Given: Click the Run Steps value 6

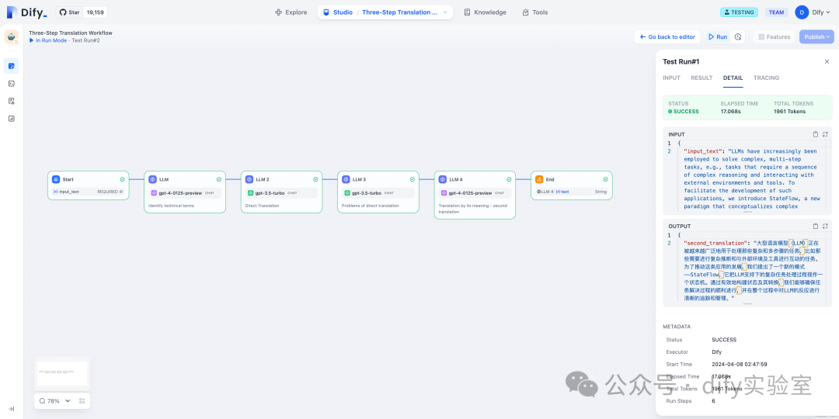Looking at the screenshot, I should tap(713, 401).
